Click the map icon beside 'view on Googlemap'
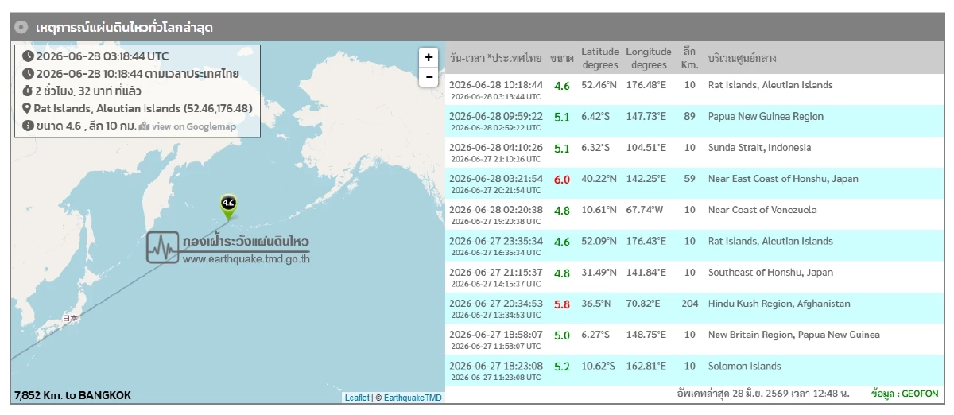Screen dimensions: 954x415 [x=144, y=126]
